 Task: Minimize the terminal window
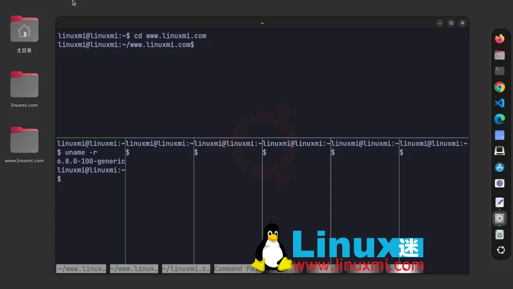pyautogui.click(x=440, y=23)
